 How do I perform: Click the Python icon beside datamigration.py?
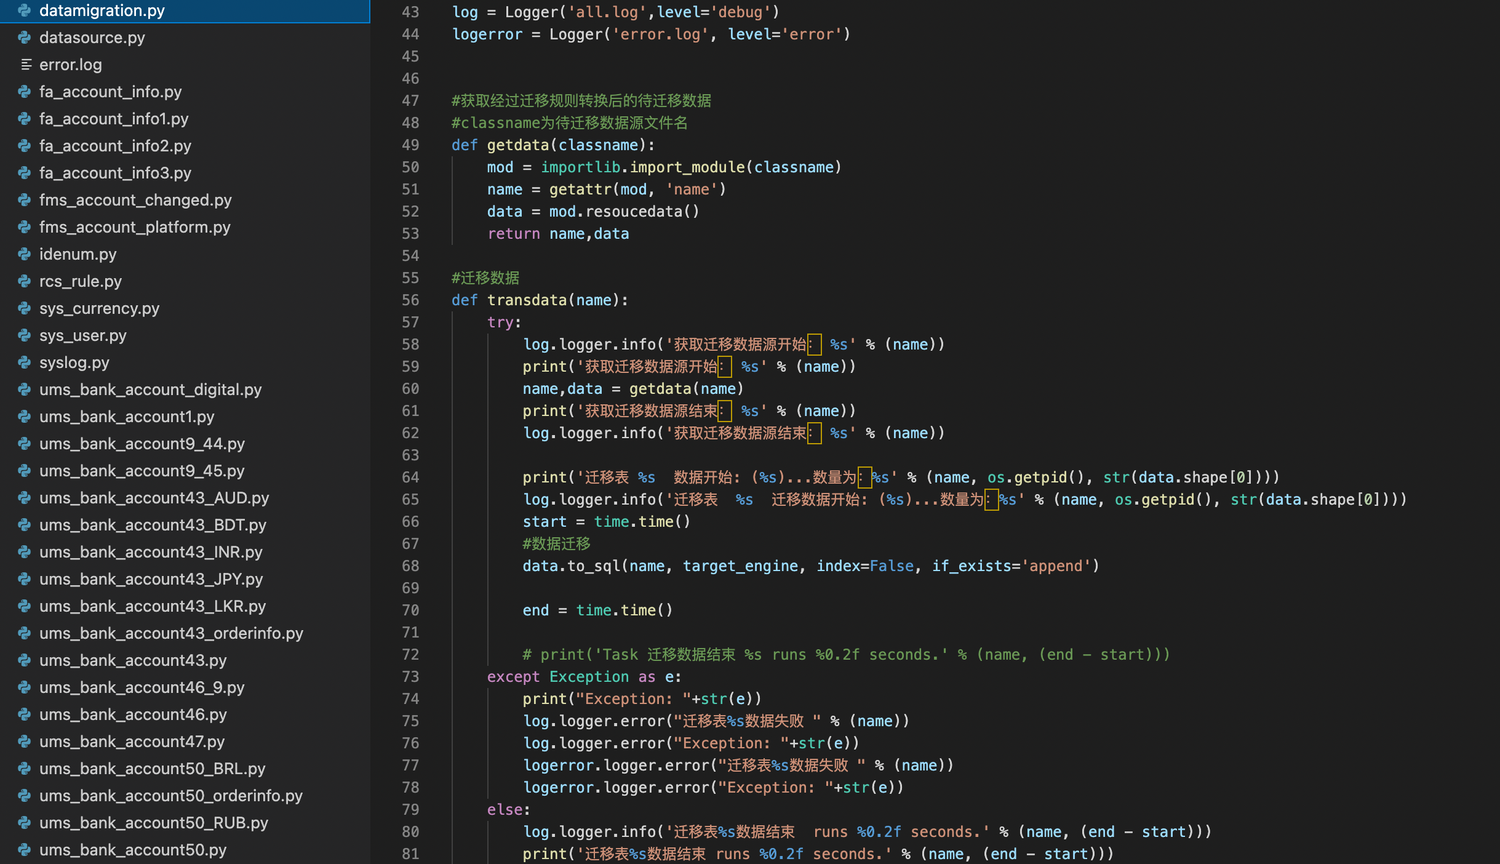(25, 10)
